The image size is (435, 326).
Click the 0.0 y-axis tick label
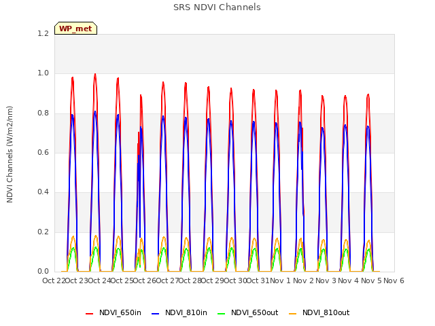coord(43,271)
